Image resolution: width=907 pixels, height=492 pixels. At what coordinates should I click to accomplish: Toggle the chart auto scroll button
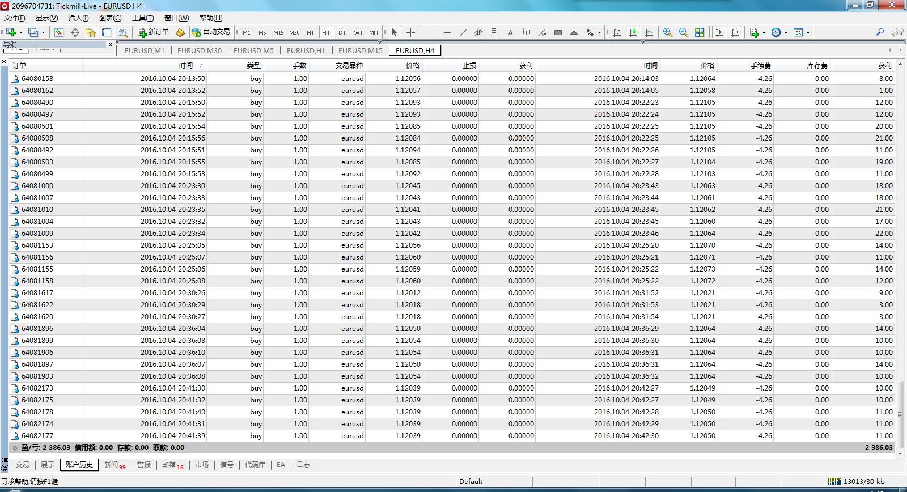coord(719,32)
